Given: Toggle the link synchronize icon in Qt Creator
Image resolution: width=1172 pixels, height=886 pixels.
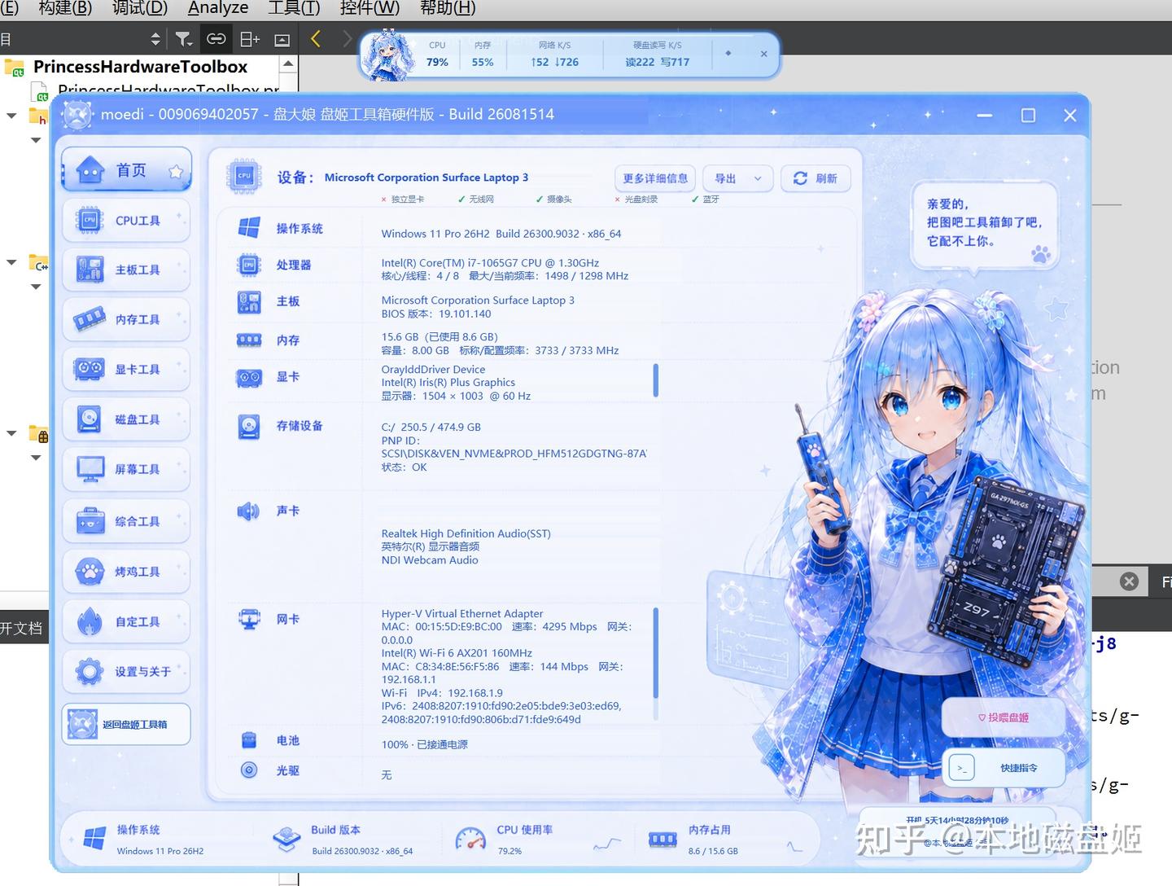Looking at the screenshot, I should click(216, 39).
